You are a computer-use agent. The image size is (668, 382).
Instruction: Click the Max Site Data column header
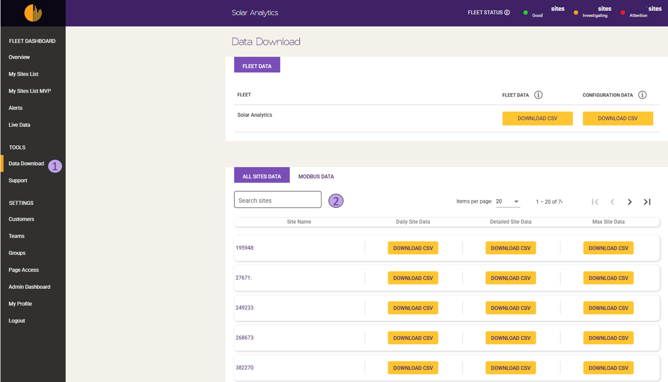click(608, 222)
